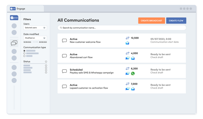This screenshot has width=203, height=119.
Task: Click the 18/08/2022 start date field
Action: (28, 42)
